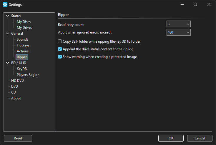Screen dimensions: 216x145
Task: Open Abort when ignored errors exceed dropdown
Action: (179, 32)
